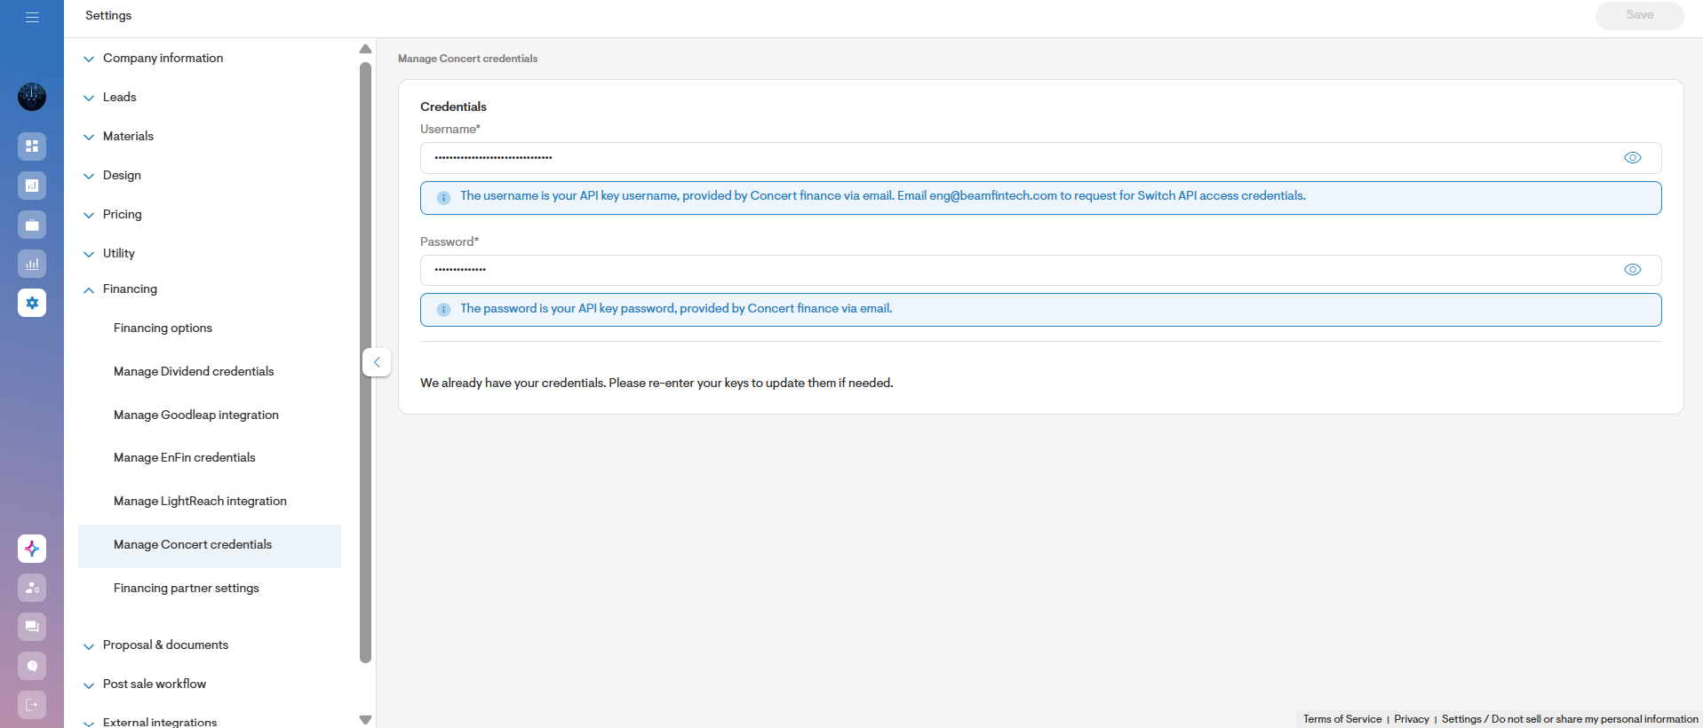Open the hamburger menu in the sidebar
Viewport: 1703px width, 728px height.
tap(32, 17)
